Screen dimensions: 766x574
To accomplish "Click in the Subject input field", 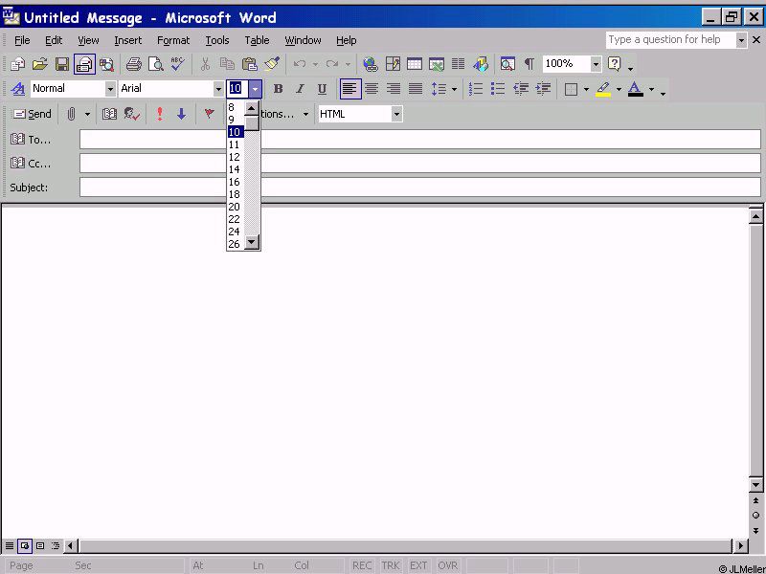I will 420,188.
